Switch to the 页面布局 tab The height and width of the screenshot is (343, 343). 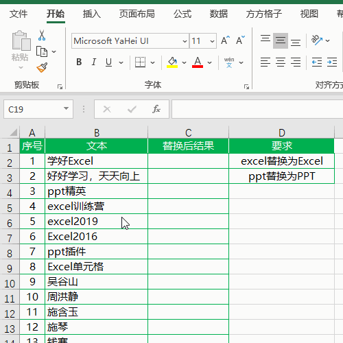[137, 14]
